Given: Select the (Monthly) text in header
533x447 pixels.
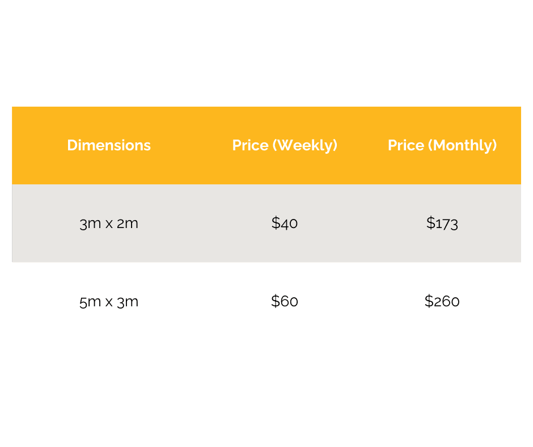Looking at the screenshot, I should coord(462,145).
